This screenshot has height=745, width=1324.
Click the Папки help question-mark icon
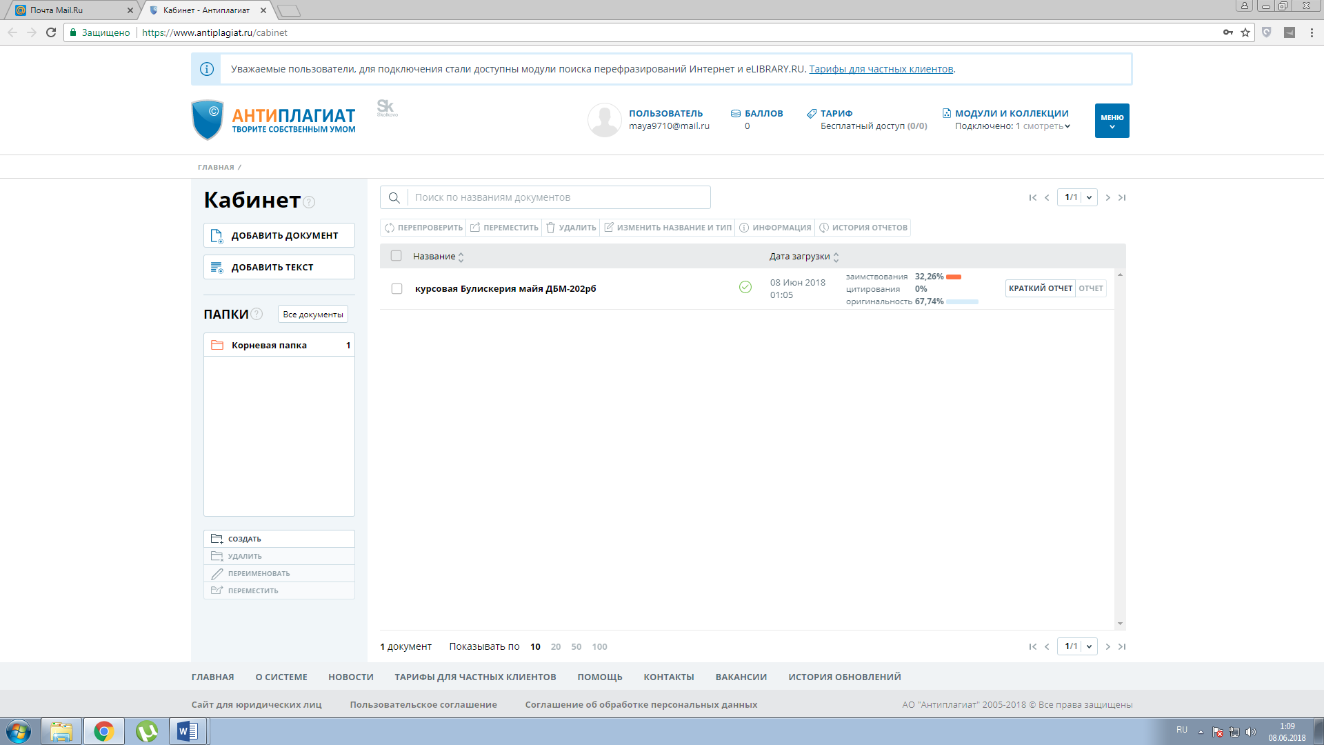(257, 314)
